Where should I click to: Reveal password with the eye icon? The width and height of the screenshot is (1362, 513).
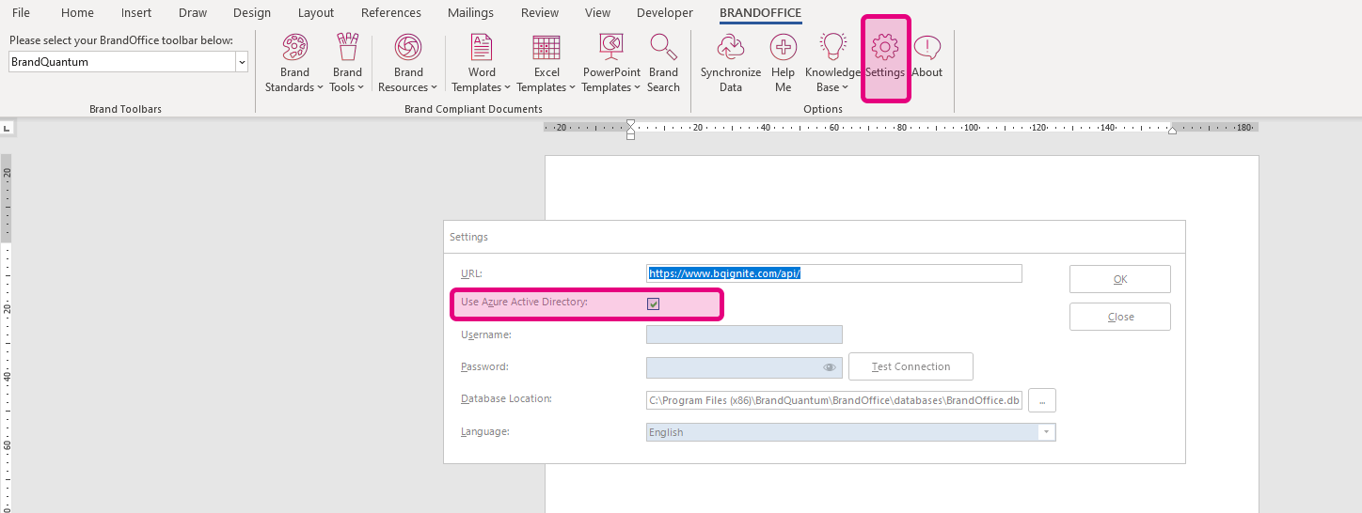click(x=830, y=367)
